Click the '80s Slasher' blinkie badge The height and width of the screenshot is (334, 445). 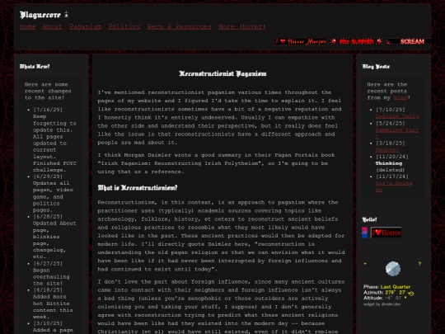(356, 41)
